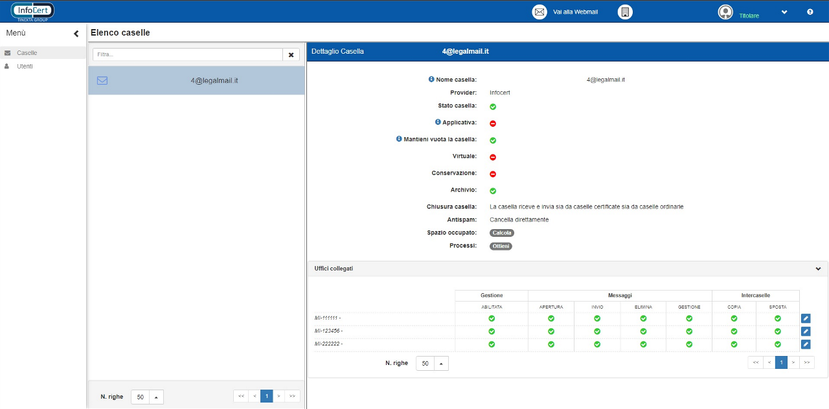Collapse the Menù sidebar
This screenshot has height=409, width=829.
76,34
